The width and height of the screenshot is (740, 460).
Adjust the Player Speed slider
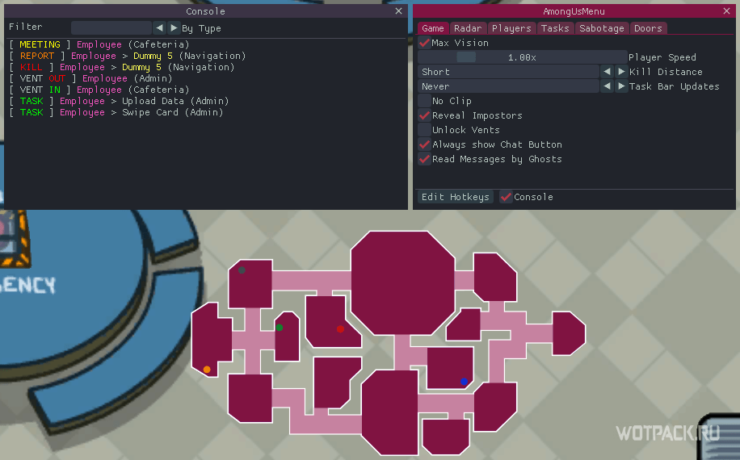523,57
